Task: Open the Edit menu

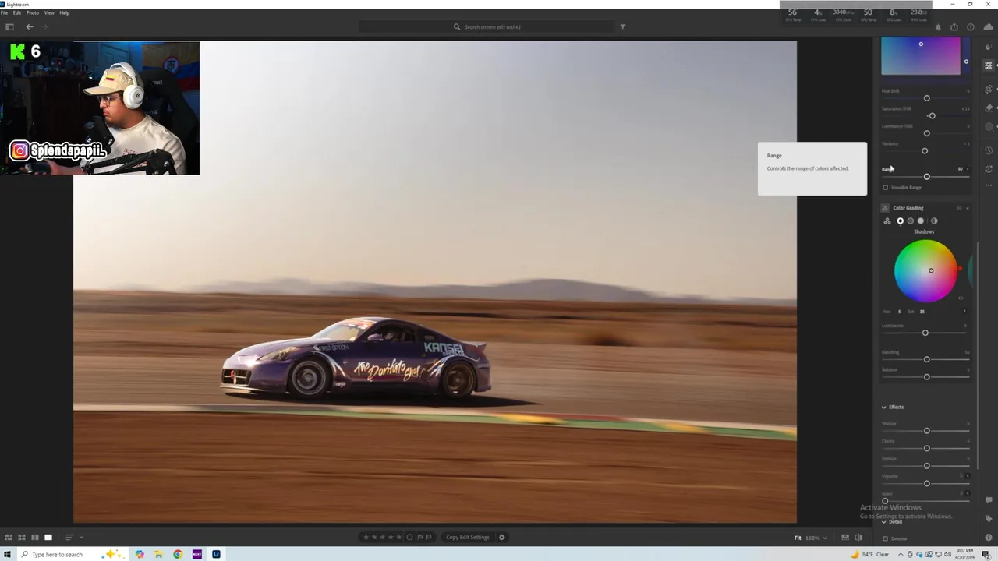Action: click(17, 13)
